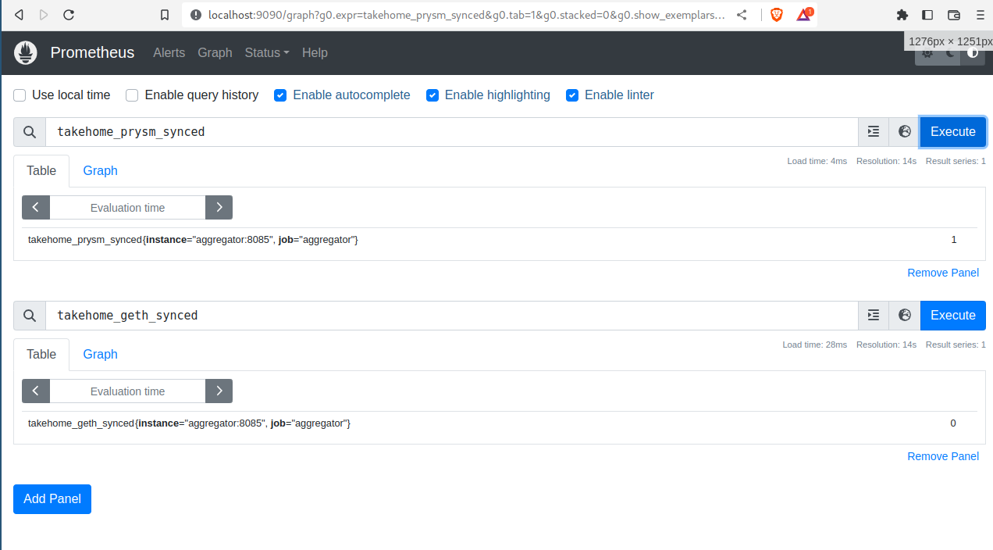Select takehome_prysm_synced result row label
This screenshot has width=993, height=550.
[193, 240]
